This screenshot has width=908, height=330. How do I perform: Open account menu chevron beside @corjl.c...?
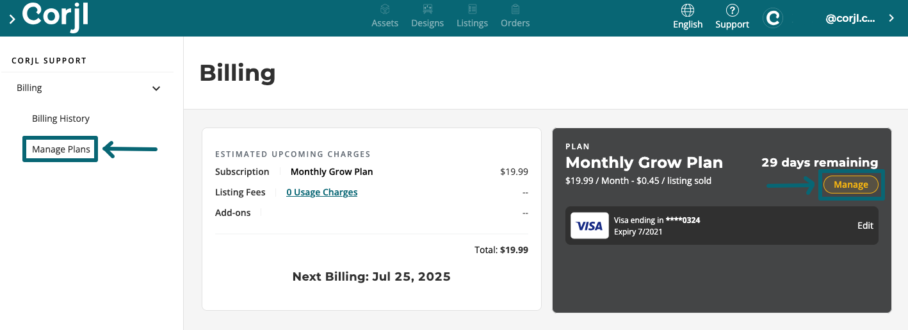[x=891, y=18]
